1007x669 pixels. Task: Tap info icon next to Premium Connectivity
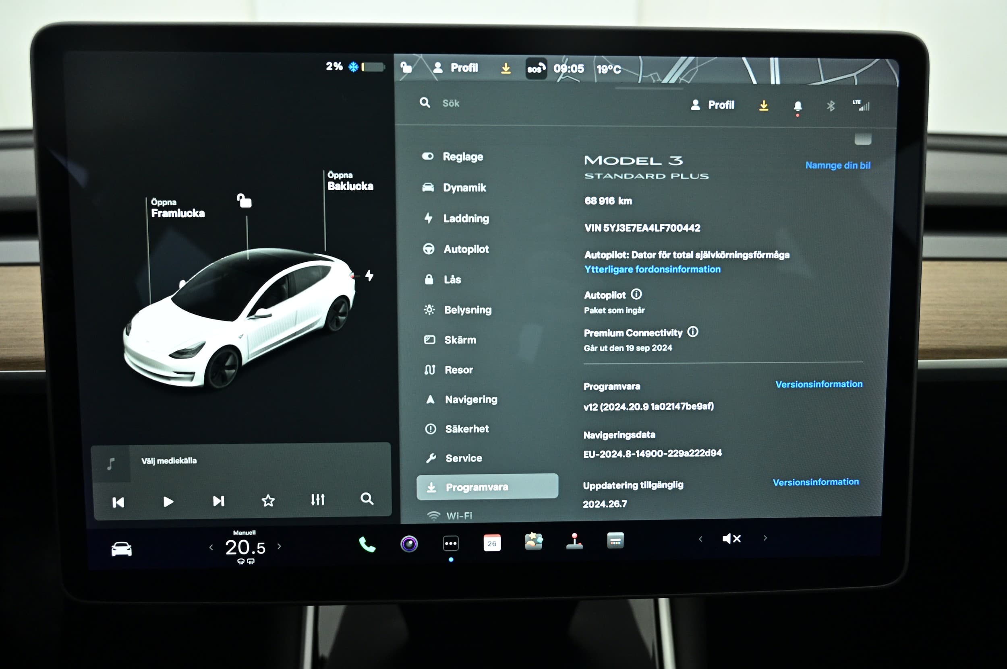[692, 331]
